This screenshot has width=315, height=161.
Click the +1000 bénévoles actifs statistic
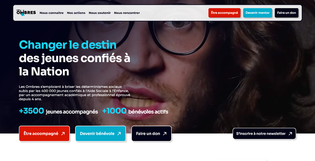[x=135, y=111]
